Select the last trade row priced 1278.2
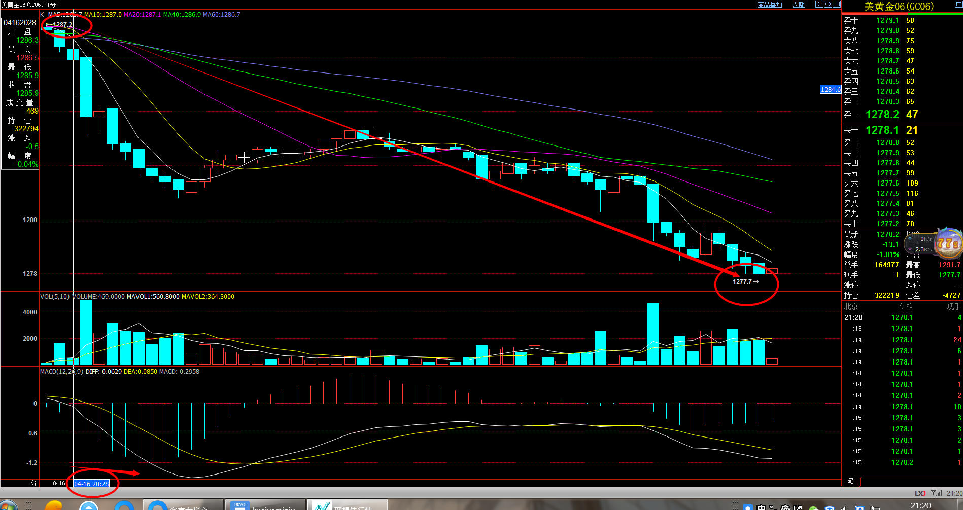The width and height of the screenshot is (963, 510). [x=902, y=463]
